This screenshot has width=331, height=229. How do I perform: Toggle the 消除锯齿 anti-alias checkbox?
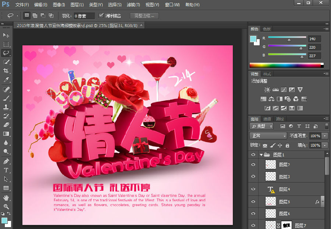coord(102,15)
